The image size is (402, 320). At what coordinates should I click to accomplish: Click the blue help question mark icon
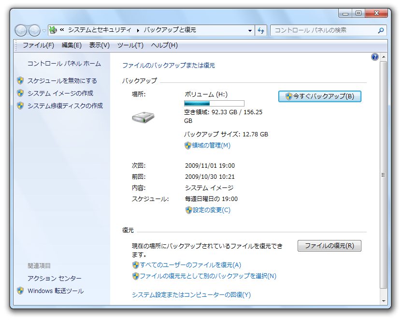pyautogui.click(x=375, y=57)
